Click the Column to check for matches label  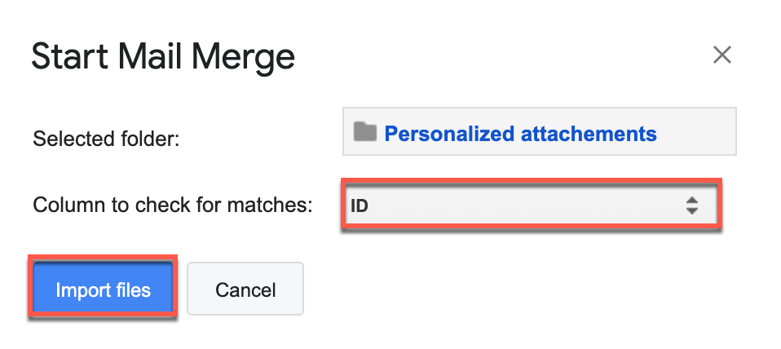click(173, 205)
